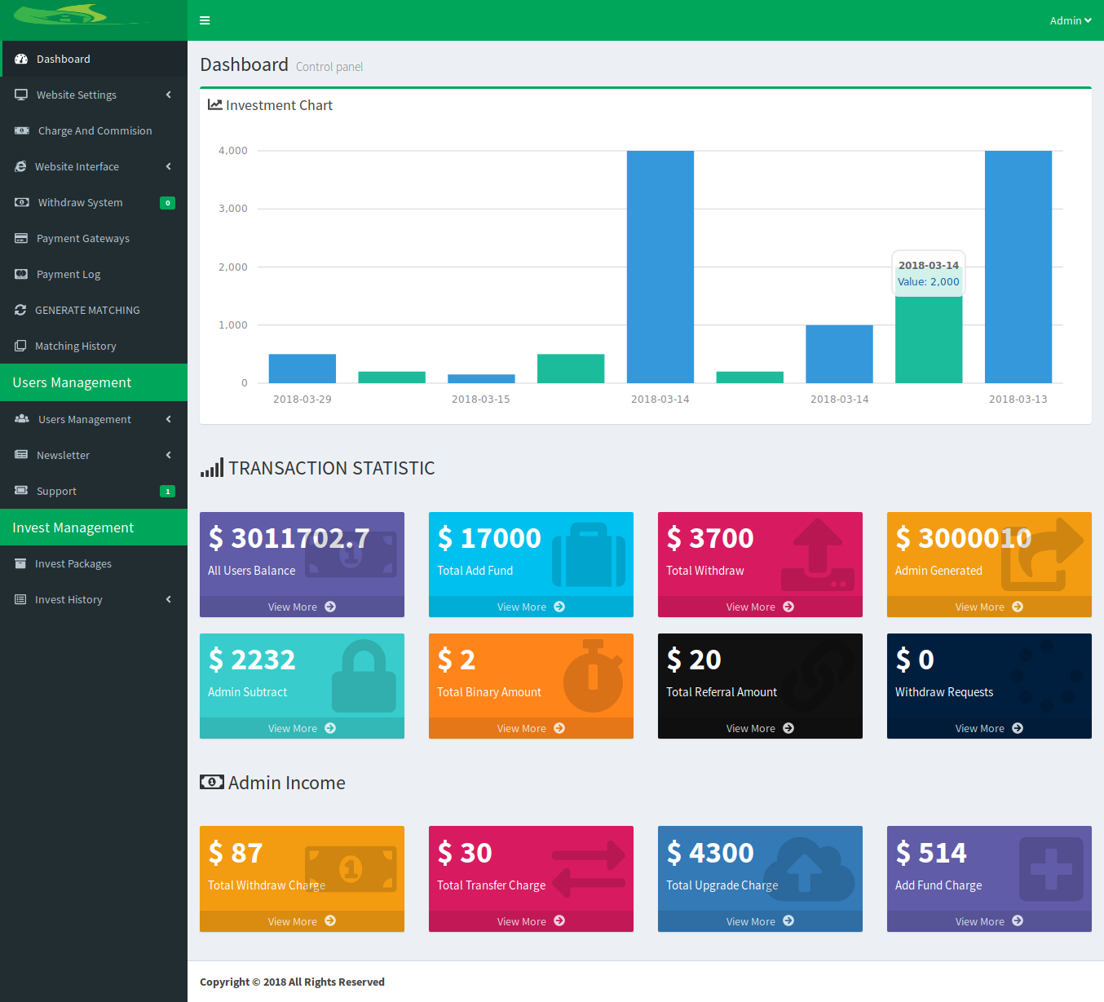Image resolution: width=1104 pixels, height=1002 pixels.
Task: Click the GENERATE MATCHING refresh icon
Action: pyautogui.click(x=20, y=310)
